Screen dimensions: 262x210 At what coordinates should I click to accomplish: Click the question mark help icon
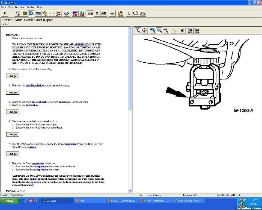129,13
